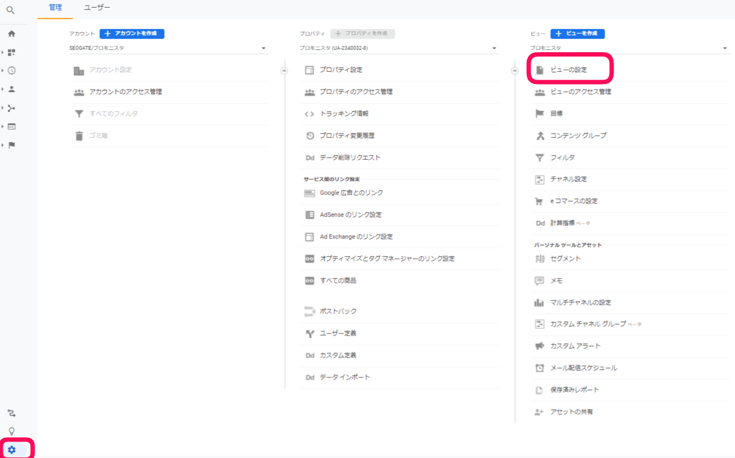This screenshot has height=458, width=735.
Task: Click the プロパティを作成 button
Action: coord(363,34)
